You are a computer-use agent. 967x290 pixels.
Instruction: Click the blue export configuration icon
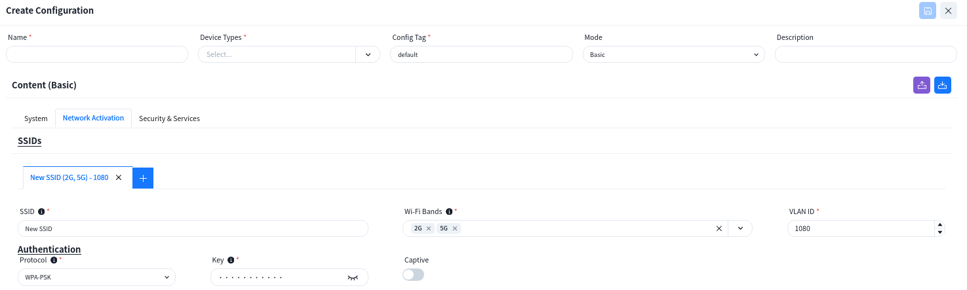[x=943, y=85]
